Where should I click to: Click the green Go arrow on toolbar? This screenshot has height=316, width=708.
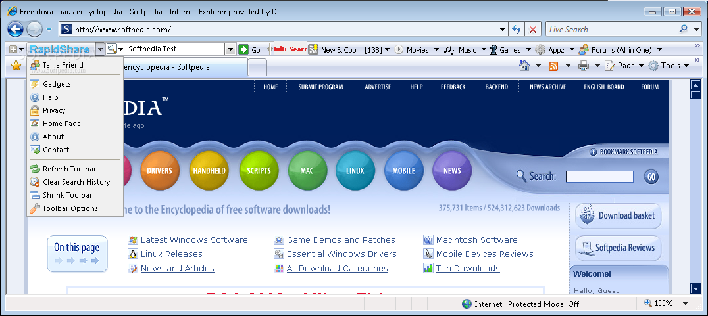(244, 49)
